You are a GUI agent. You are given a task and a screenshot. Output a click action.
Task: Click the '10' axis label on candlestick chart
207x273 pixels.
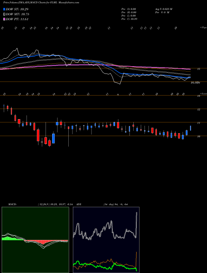(x=198, y=136)
